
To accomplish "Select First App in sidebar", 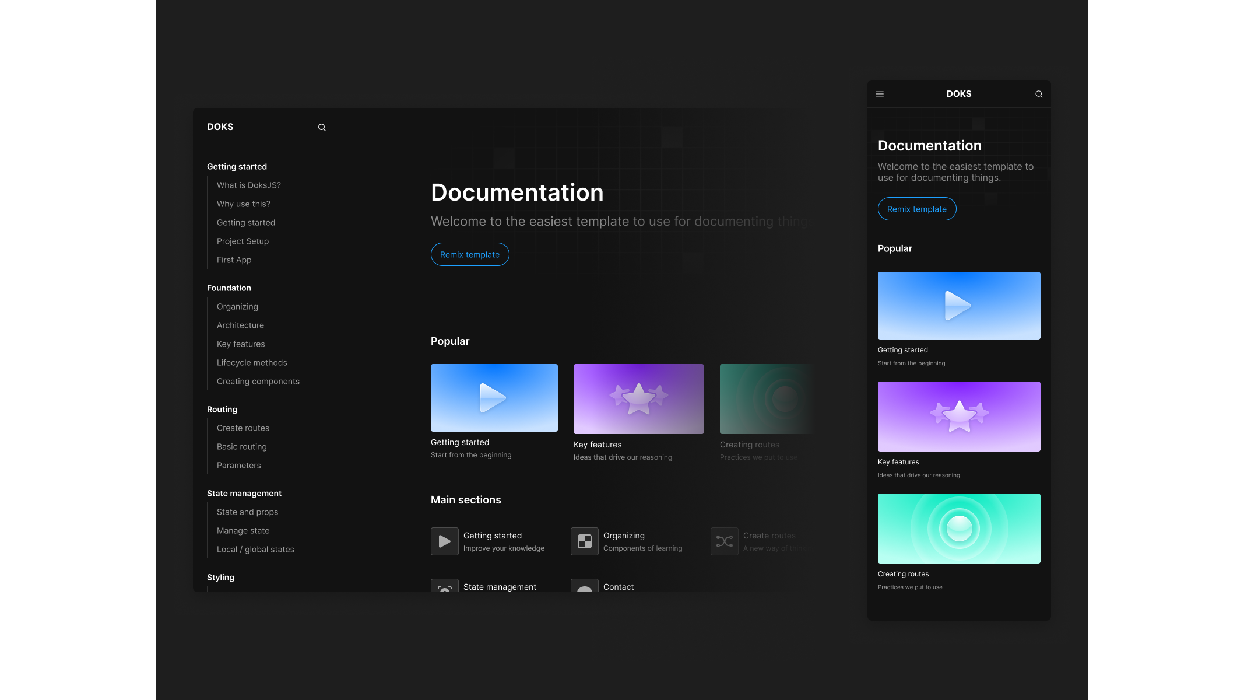I will click(234, 260).
